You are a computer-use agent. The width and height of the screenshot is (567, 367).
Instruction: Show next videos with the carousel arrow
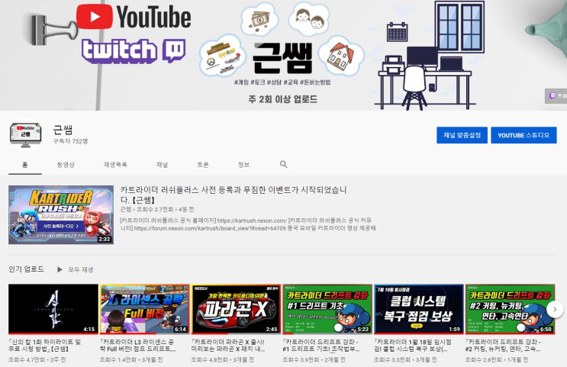555,310
